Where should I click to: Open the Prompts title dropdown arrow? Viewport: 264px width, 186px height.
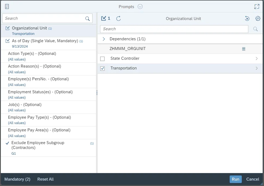pyautogui.click(x=140, y=6)
